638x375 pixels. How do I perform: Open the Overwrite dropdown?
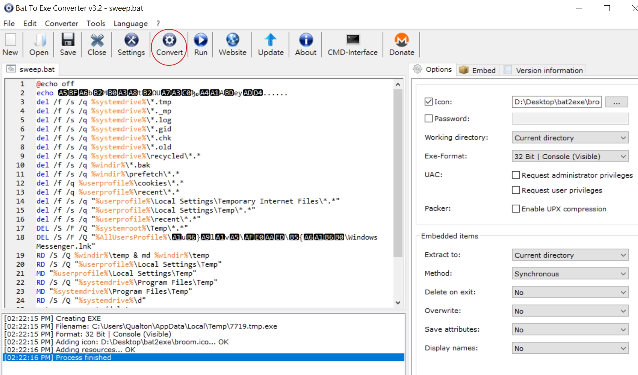[x=570, y=311]
